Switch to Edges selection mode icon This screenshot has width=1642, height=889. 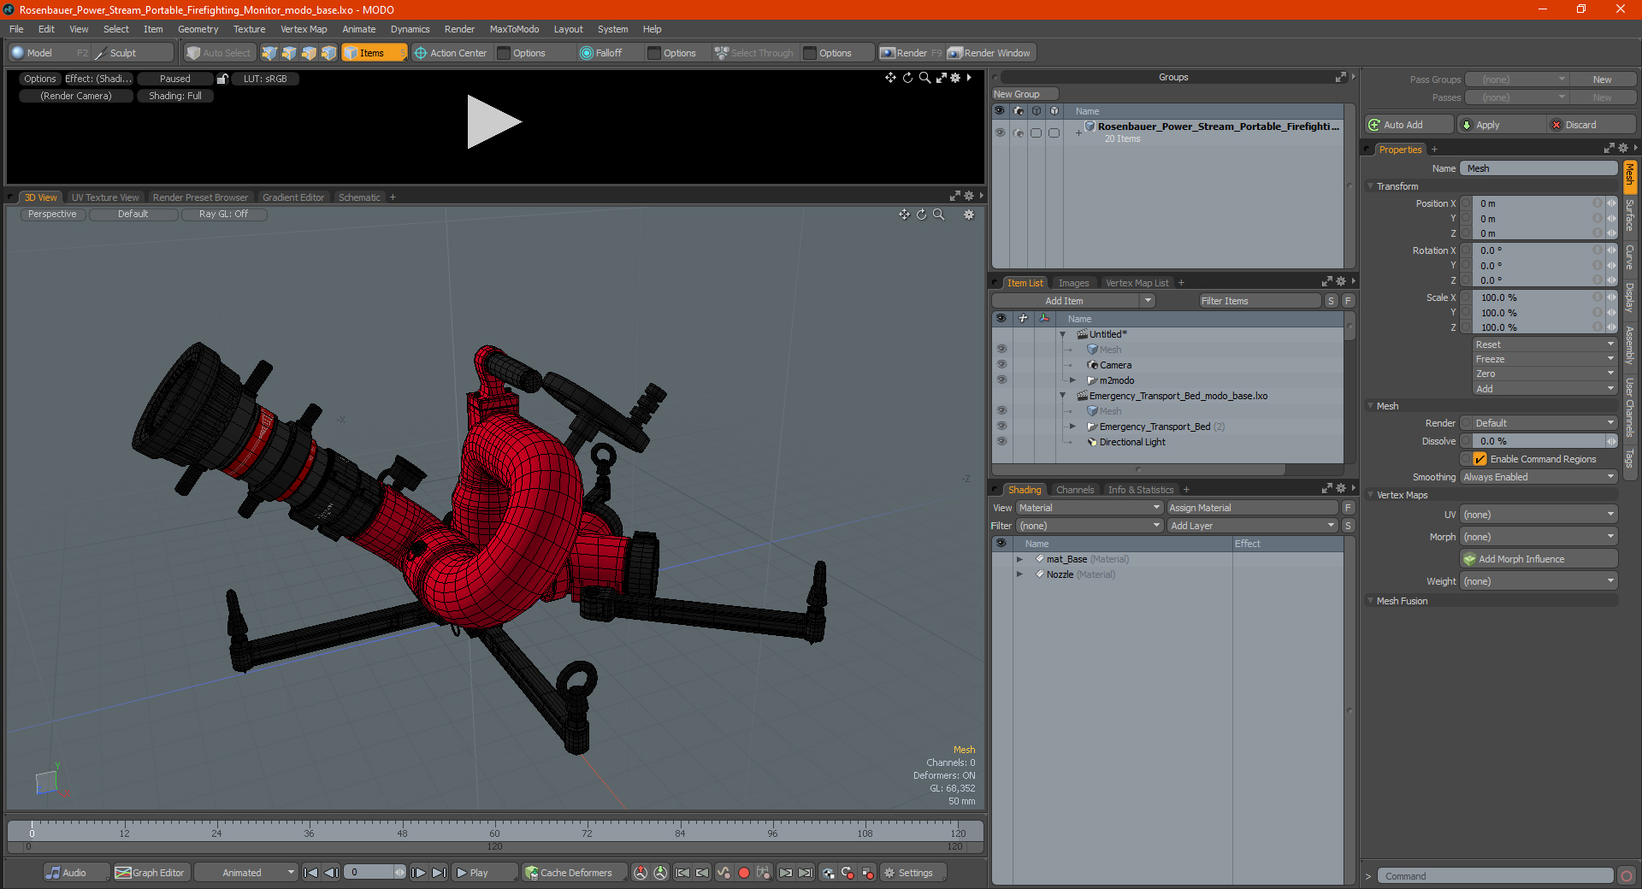click(x=289, y=53)
